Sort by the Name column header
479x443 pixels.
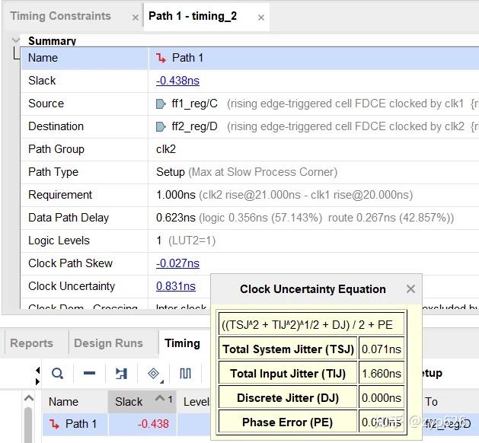[x=75, y=401]
